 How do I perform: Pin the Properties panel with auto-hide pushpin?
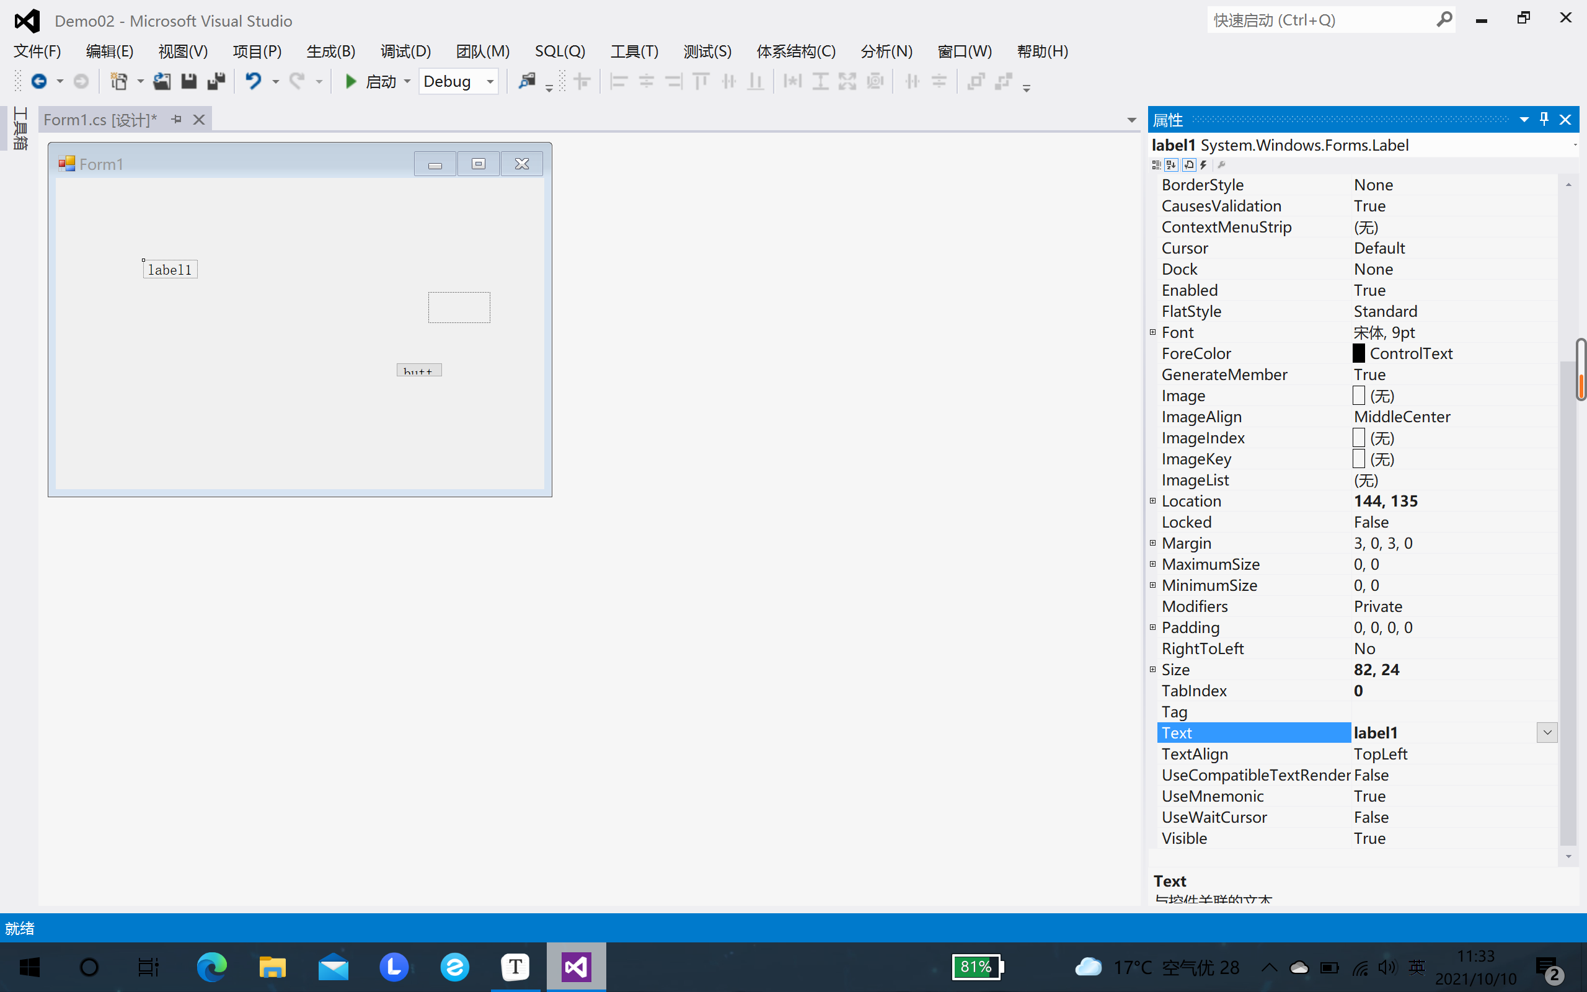pyautogui.click(x=1544, y=120)
